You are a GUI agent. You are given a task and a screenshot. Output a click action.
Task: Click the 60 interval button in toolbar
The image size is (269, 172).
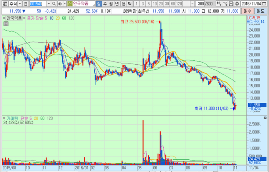(x=172, y=3)
